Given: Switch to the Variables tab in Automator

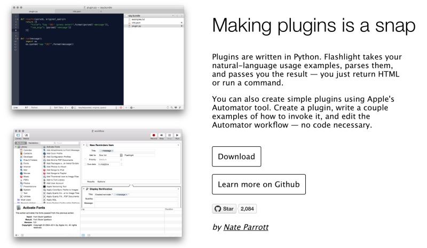Looking at the screenshot, I should click(x=33, y=143).
